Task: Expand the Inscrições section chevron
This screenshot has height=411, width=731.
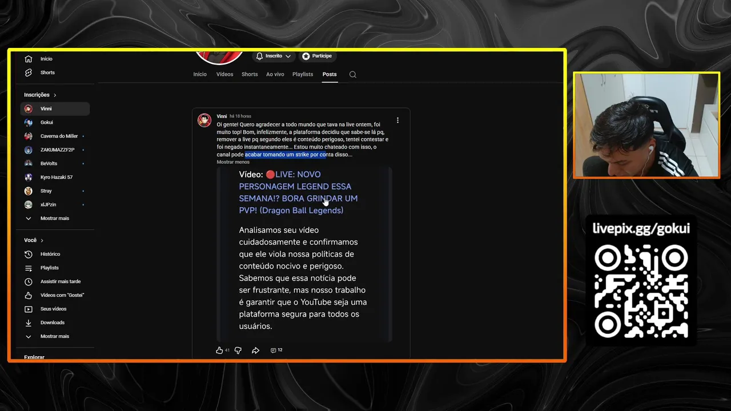Action: (55, 95)
